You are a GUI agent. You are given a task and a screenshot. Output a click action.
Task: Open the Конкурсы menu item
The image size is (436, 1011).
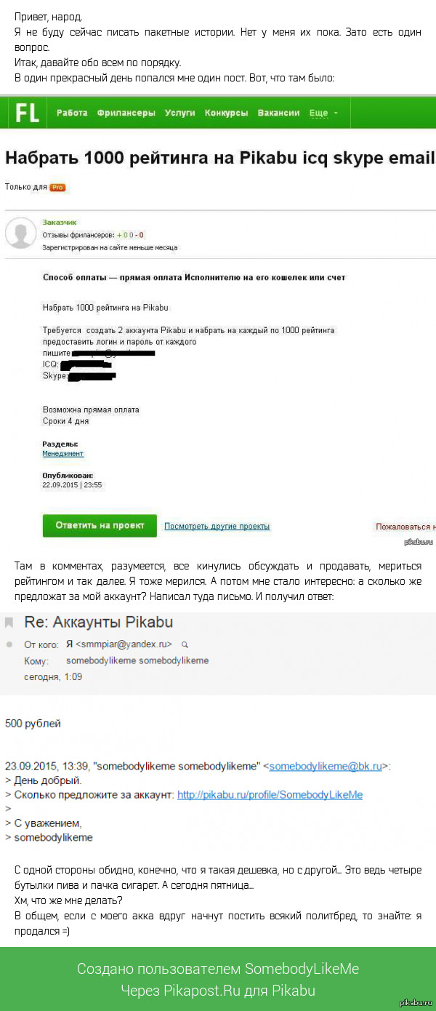point(227,113)
